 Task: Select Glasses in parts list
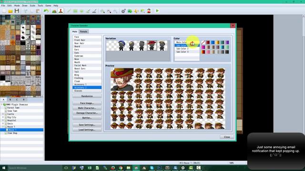(x=87, y=91)
